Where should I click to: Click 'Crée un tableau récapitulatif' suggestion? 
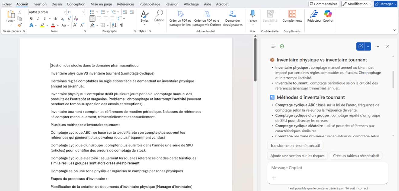356,156
